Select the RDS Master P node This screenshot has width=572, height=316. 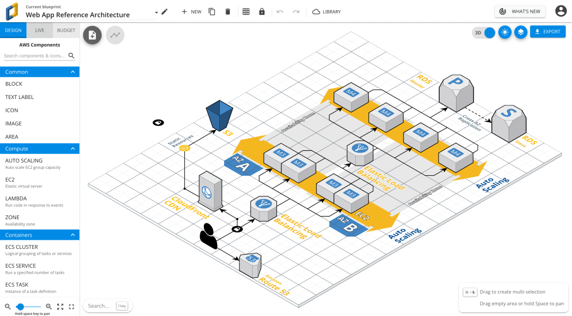(456, 93)
